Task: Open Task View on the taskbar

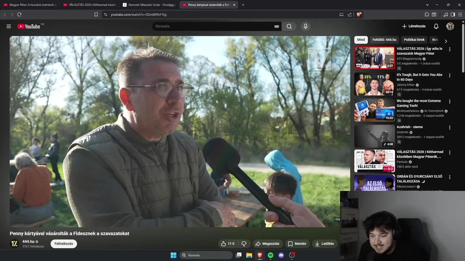Action: (x=239, y=255)
